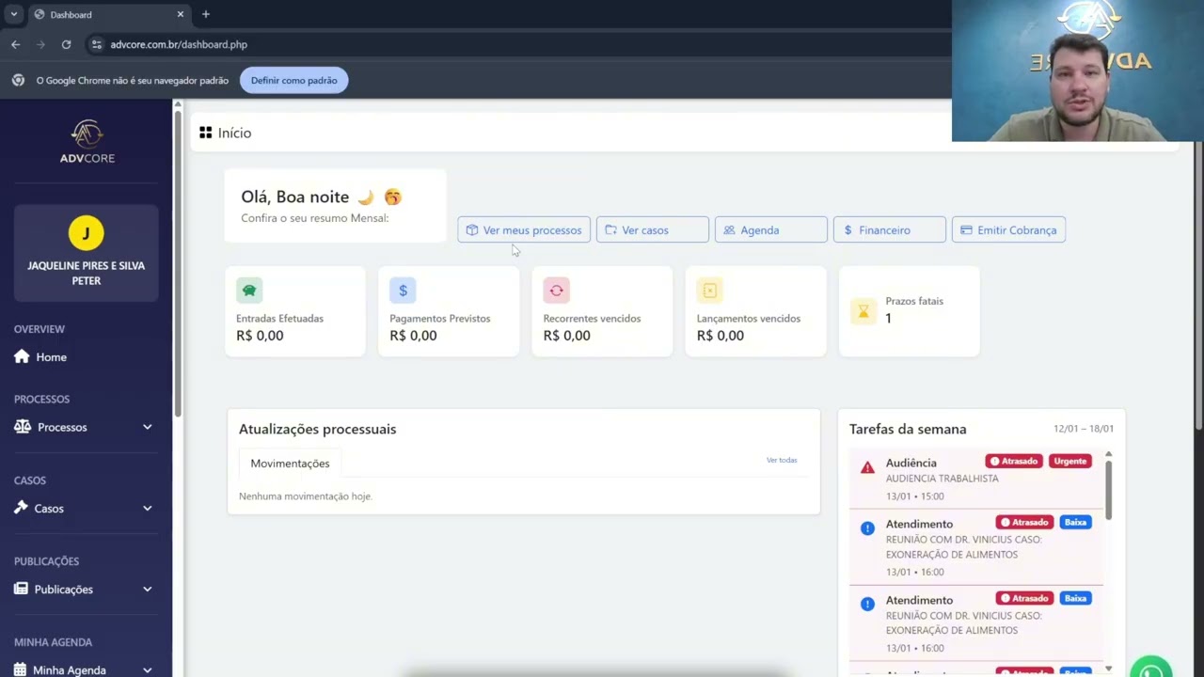Screen dimensions: 1204x677
Task: Expand the Publicações sidebar chevron
Action: 147,590
